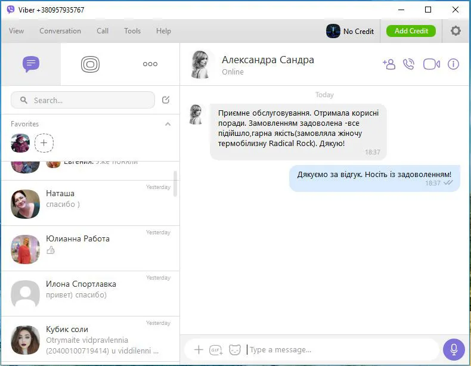Viewport: 471px width, 366px height.
Task: Maximize the Viber window
Action: tap(428, 10)
